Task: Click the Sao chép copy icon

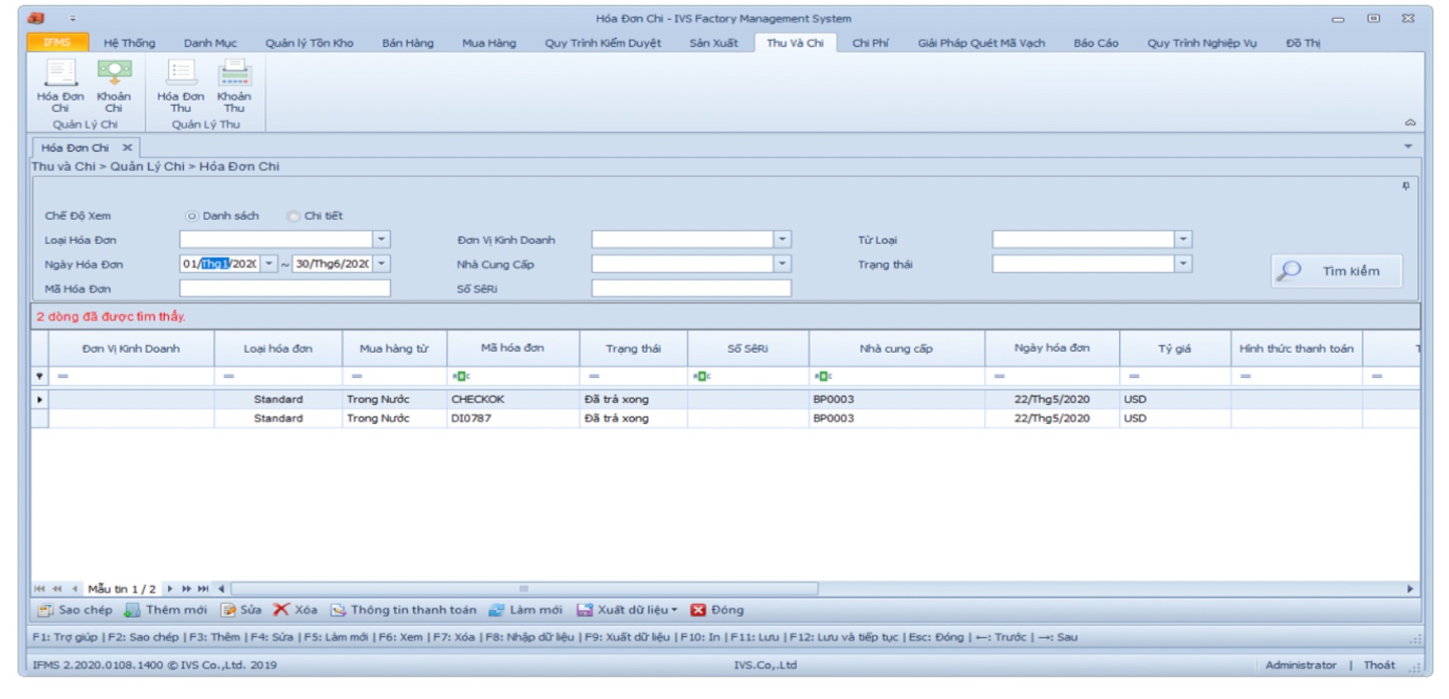Action: [x=46, y=610]
